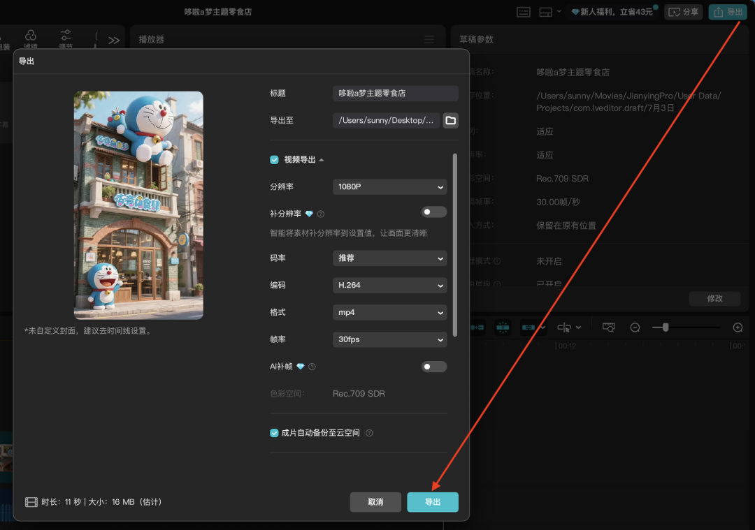The image size is (755, 530).
Task: Click the blue 导出 button in dialog
Action: 433,502
